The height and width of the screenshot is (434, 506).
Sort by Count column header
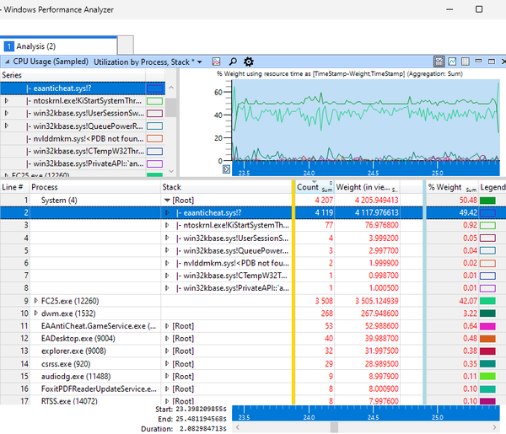[x=308, y=186]
